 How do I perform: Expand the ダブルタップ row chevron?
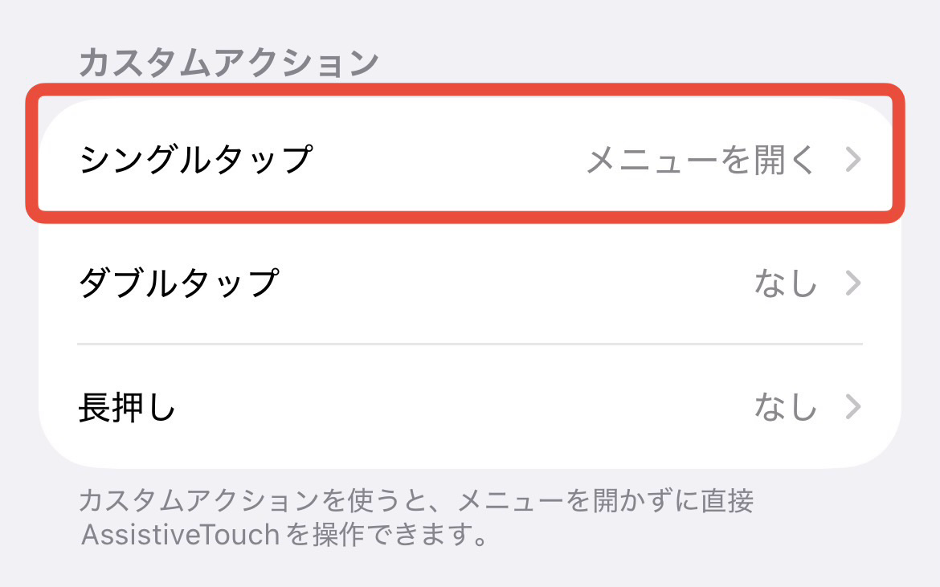click(x=853, y=283)
